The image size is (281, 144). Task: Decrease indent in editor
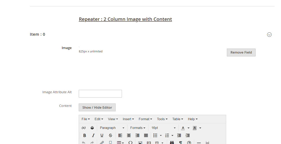coord(179,135)
